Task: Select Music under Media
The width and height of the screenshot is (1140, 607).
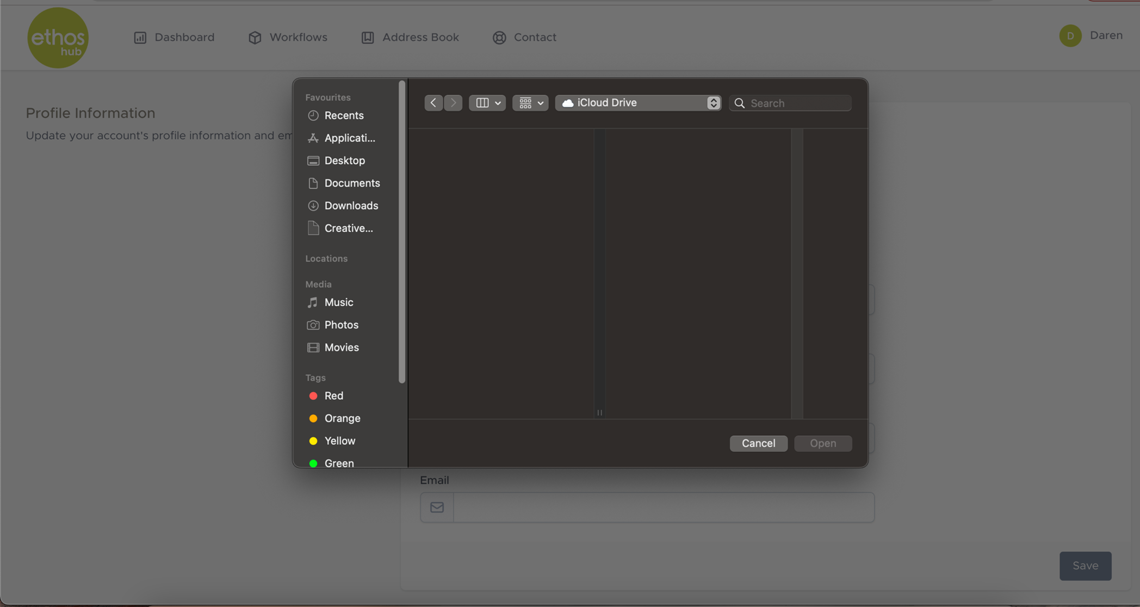Action: pyautogui.click(x=338, y=302)
